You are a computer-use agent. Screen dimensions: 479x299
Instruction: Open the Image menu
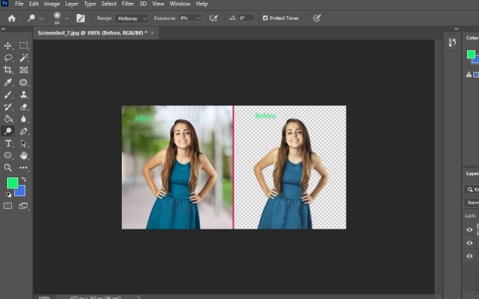pyautogui.click(x=51, y=4)
